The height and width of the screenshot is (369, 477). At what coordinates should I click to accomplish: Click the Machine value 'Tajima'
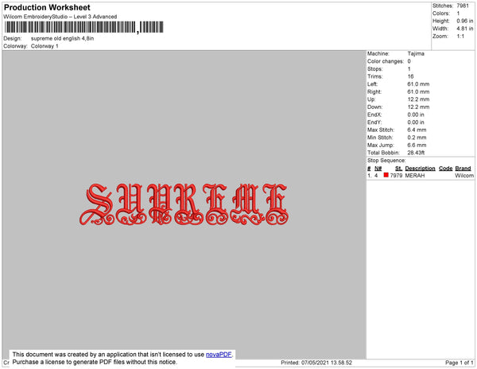coord(416,53)
